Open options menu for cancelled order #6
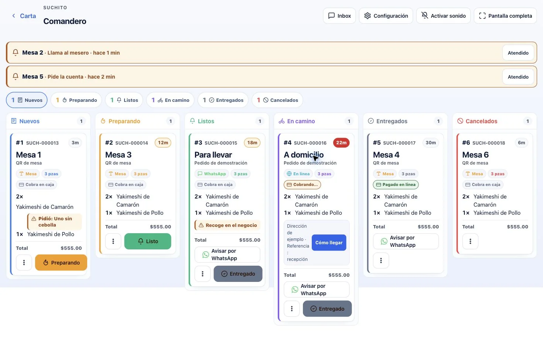This screenshot has width=543, height=352. 470,241
